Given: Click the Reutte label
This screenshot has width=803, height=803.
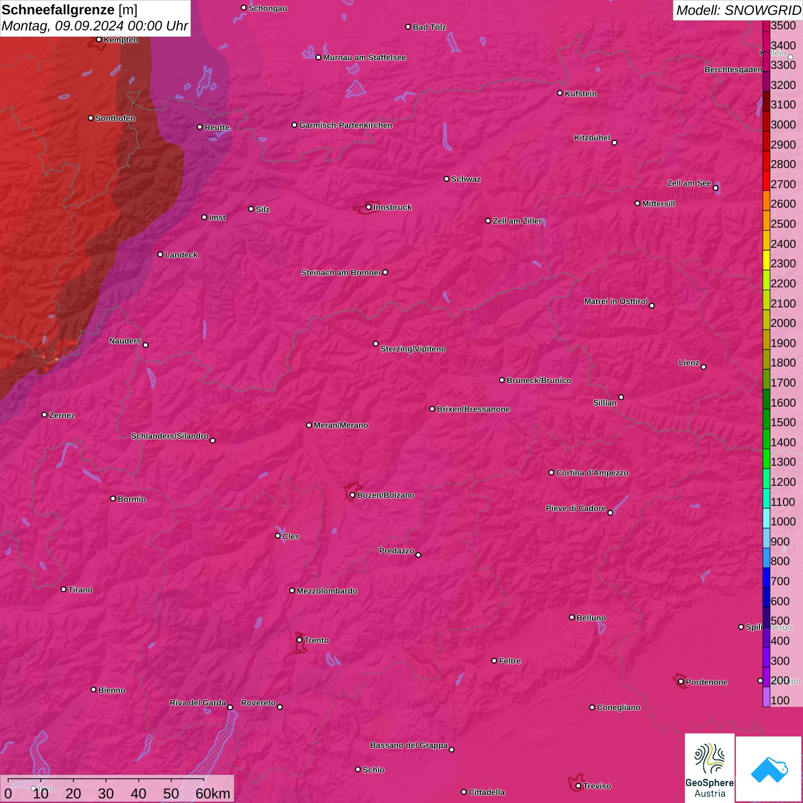Looking at the screenshot, I should (217, 127).
